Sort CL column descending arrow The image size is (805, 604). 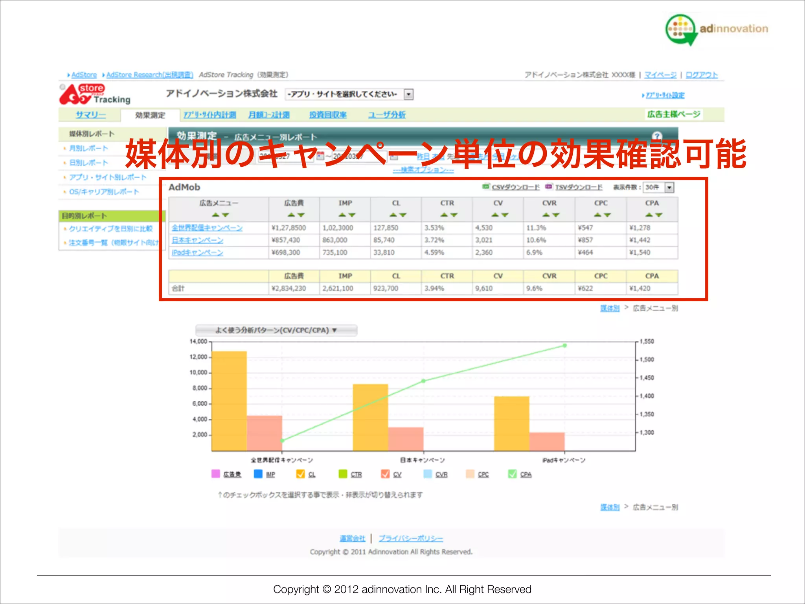click(x=403, y=215)
